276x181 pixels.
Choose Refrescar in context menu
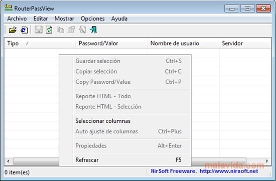click(125, 160)
